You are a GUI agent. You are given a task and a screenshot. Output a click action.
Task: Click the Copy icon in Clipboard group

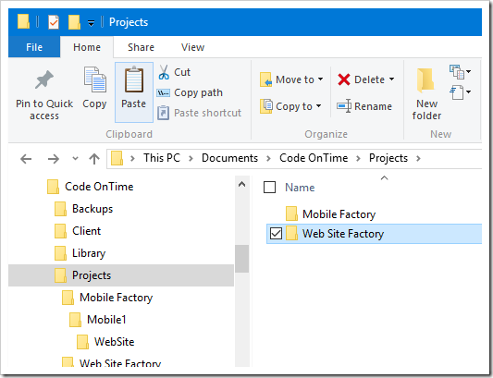click(94, 79)
